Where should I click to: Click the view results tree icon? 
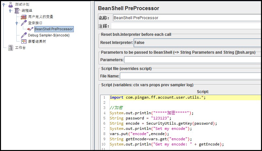24,41
